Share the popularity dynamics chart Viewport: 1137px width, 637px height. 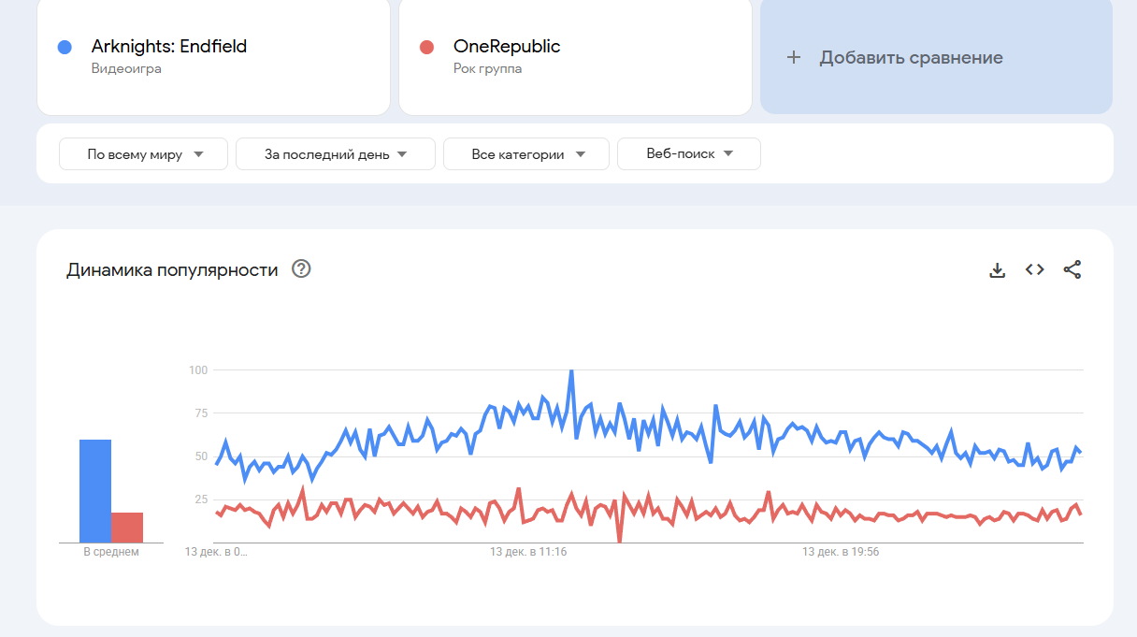coord(1072,270)
